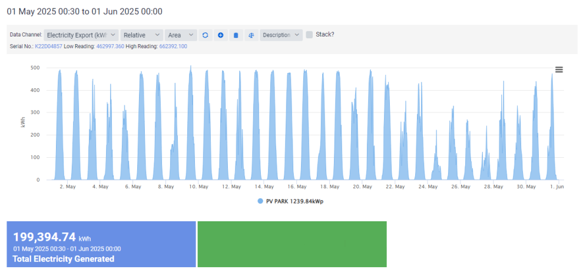This screenshot has height=269, width=583.
Task: Open serial number K22D04857 link
Action: [48, 46]
